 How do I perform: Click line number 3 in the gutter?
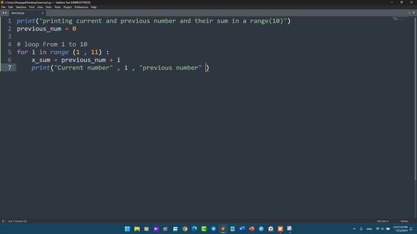(9, 36)
